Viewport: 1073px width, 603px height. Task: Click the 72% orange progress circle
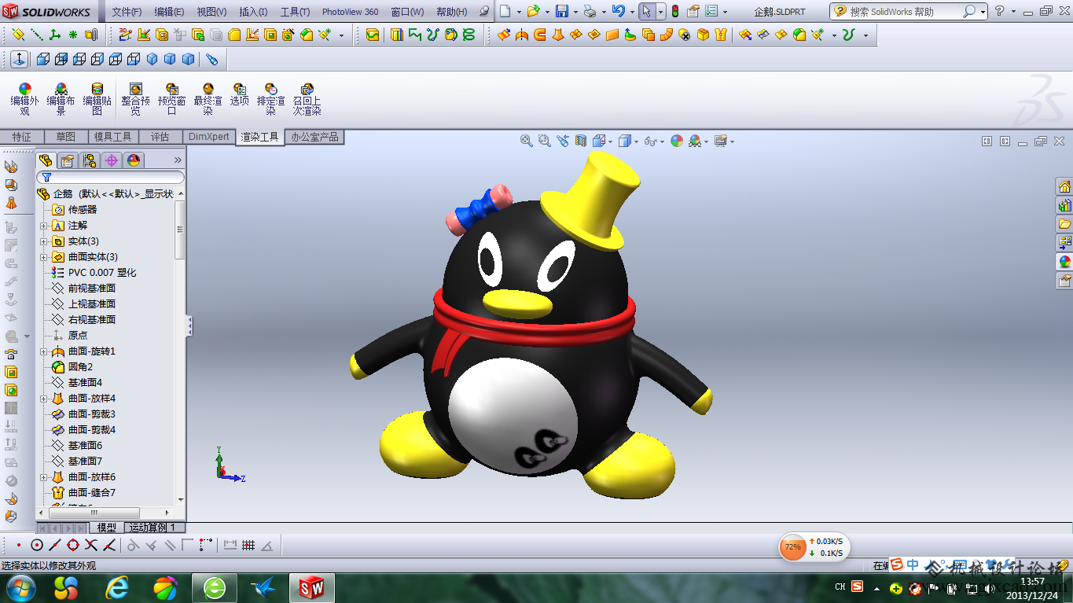coord(793,546)
